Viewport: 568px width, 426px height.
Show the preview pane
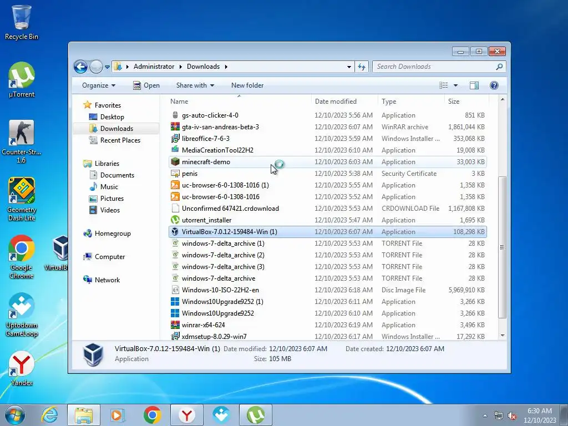click(474, 85)
